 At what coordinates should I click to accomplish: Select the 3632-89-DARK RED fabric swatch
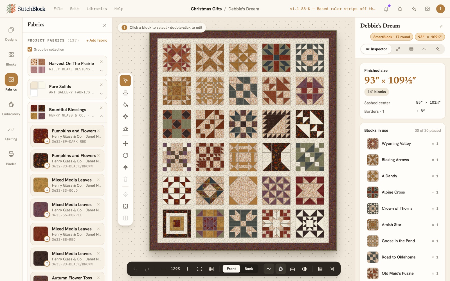coord(41,136)
